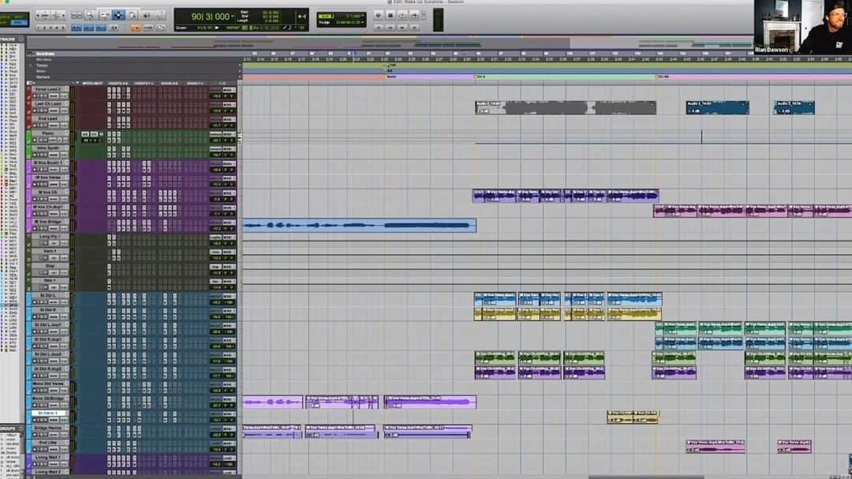This screenshot has height=479, width=852.
Task: Open the Groups list panel menu
Action: pyautogui.click(x=21, y=429)
